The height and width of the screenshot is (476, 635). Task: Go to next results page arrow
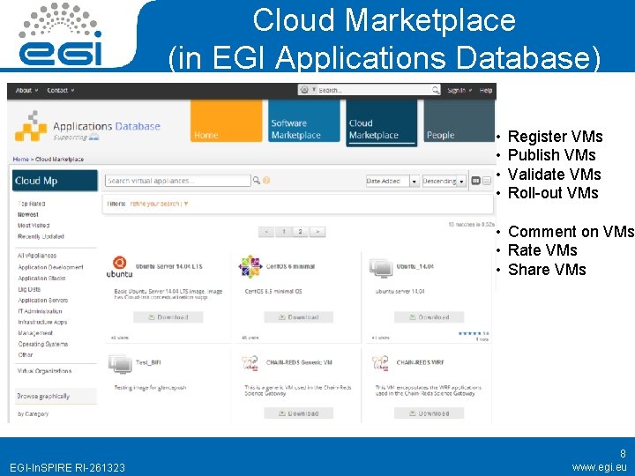click(x=317, y=232)
